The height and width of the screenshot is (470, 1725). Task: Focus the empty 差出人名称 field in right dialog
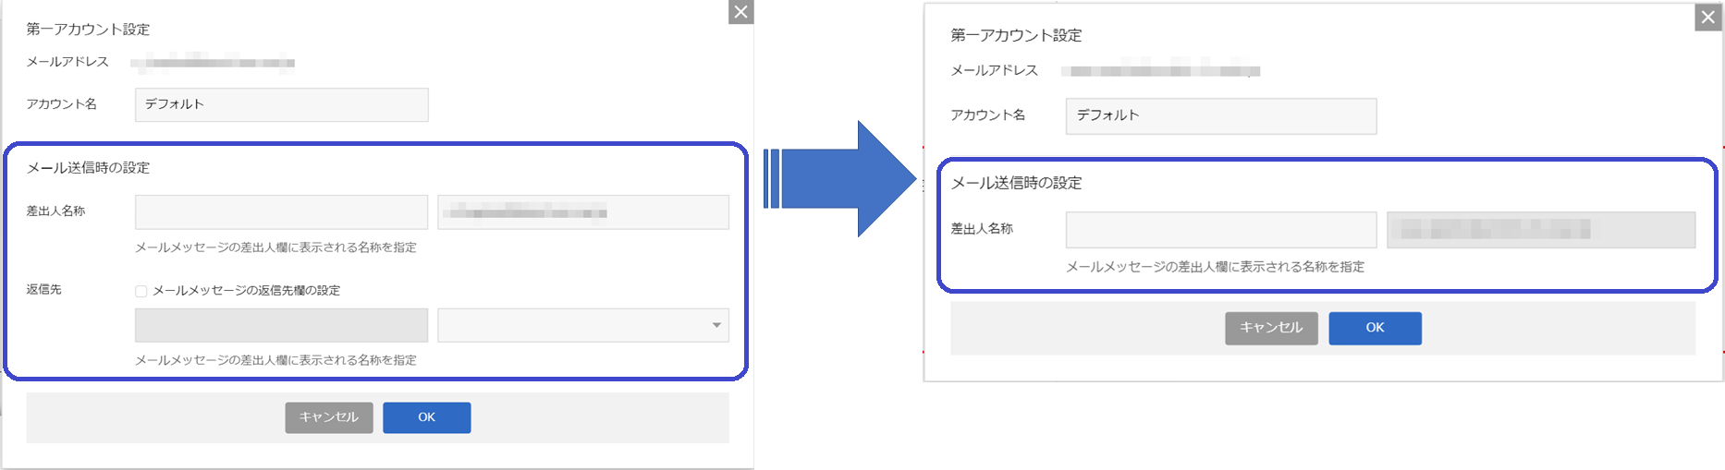point(1220,230)
